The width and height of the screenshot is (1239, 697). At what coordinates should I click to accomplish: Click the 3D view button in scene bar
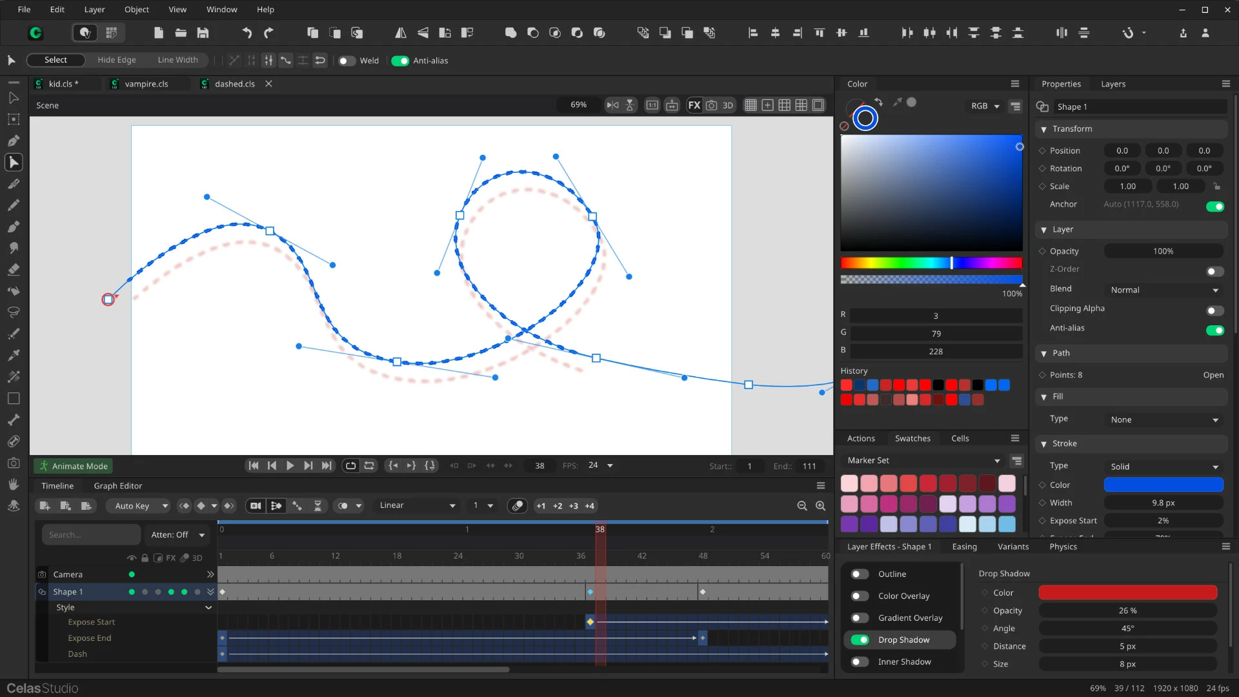728,105
